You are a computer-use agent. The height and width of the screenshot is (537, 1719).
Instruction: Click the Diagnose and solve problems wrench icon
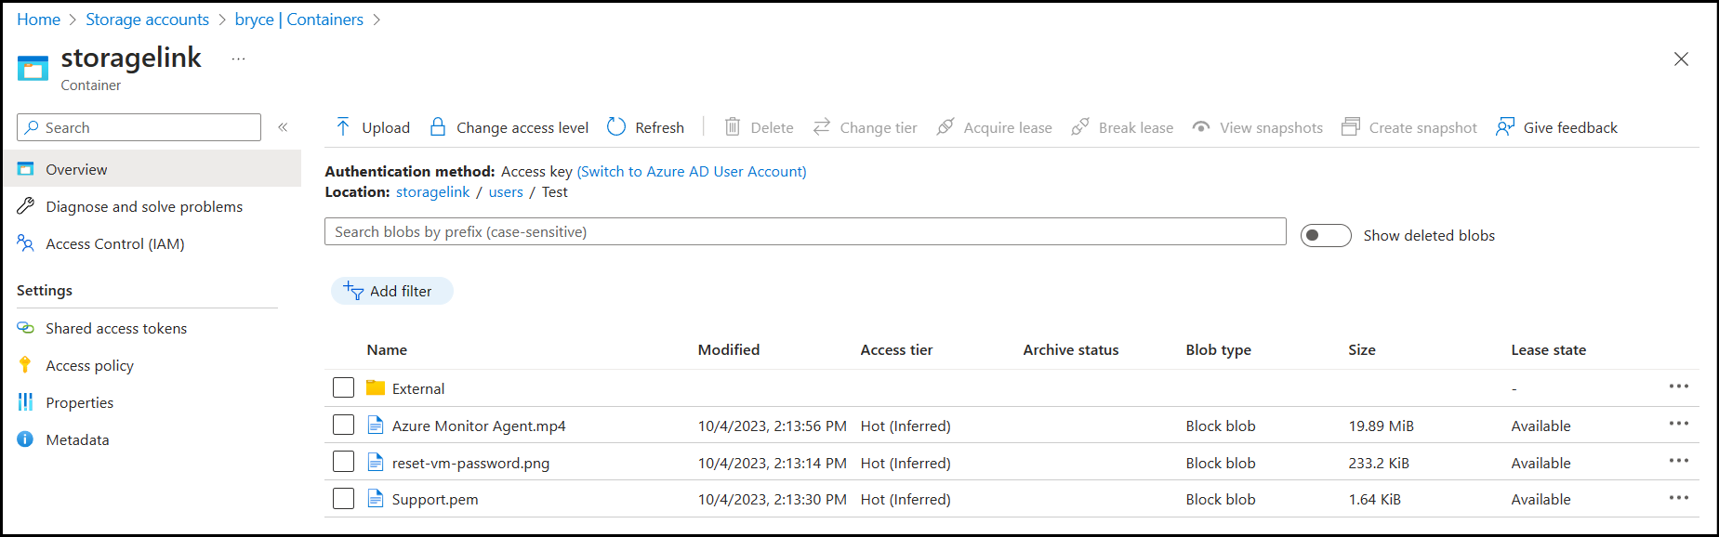click(26, 206)
